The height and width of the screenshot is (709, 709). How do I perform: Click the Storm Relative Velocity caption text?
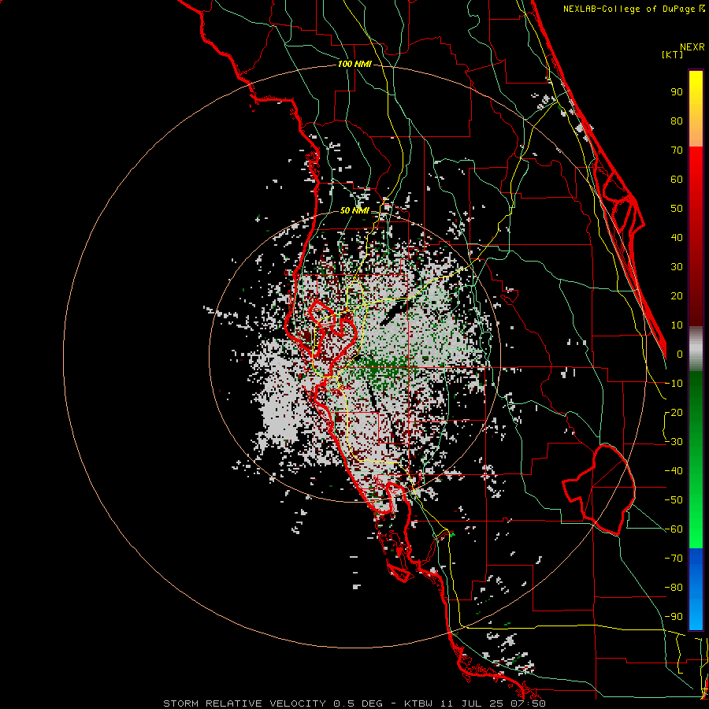[354, 703]
